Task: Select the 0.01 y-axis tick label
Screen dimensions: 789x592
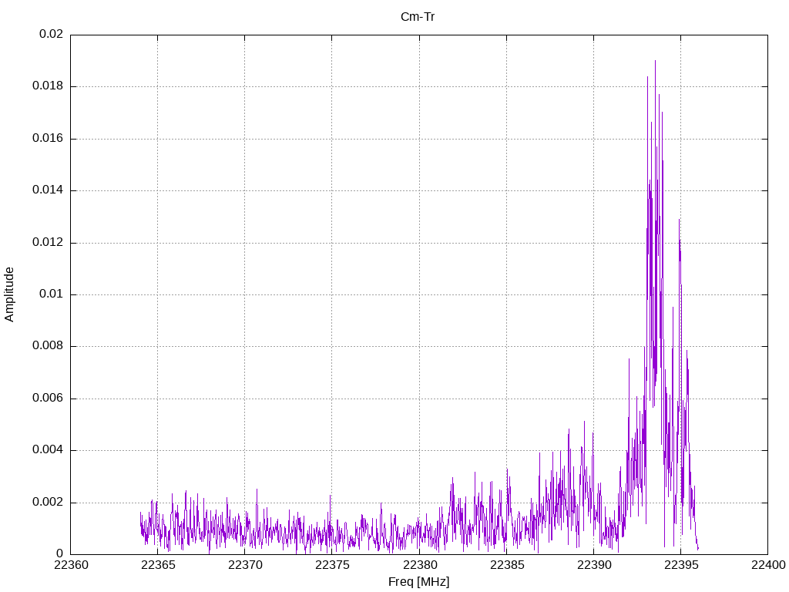Action: click(51, 294)
